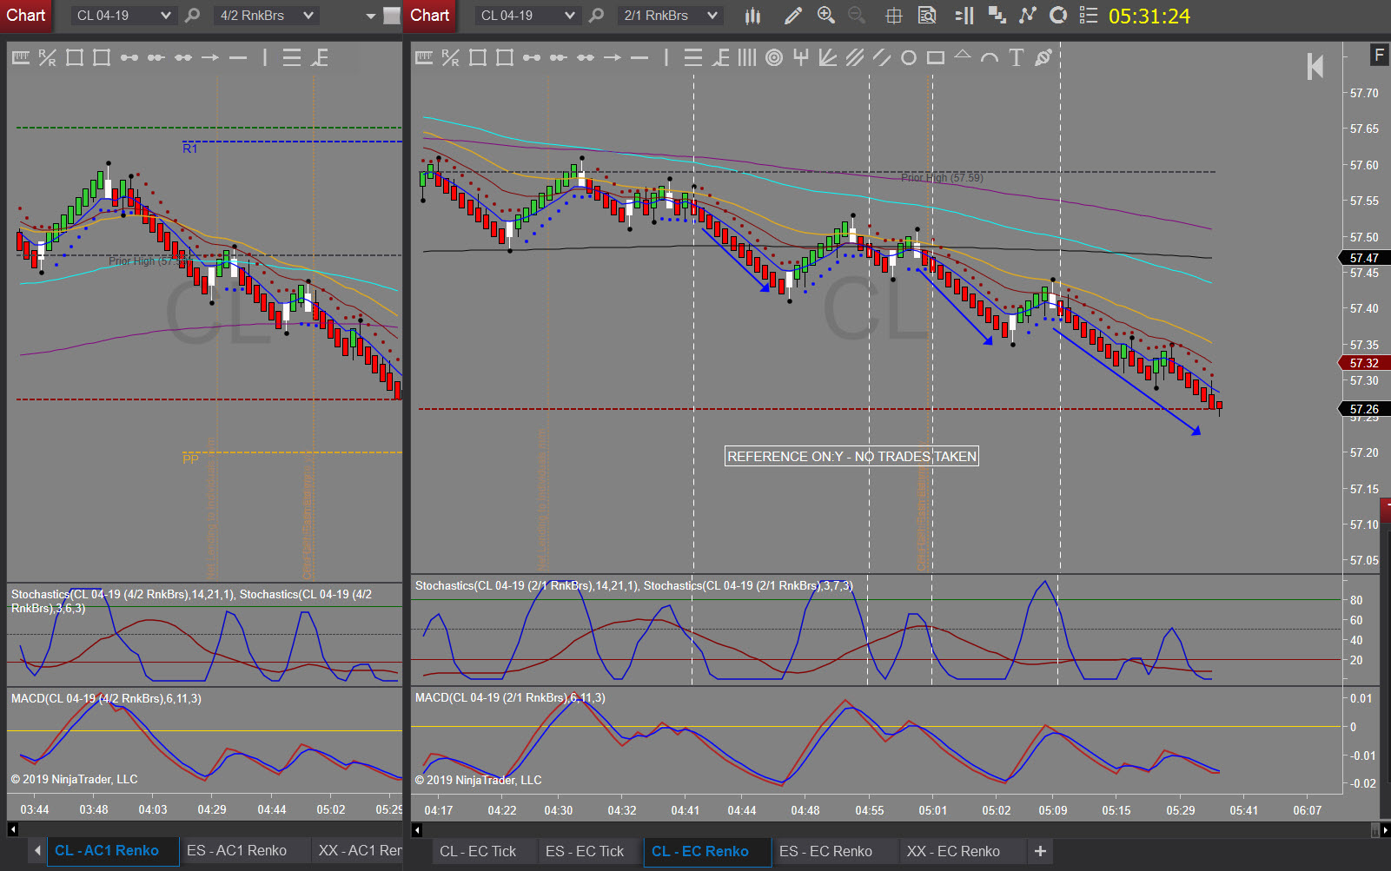
Task: Select Ruler tool in right chart toolbar
Action: [424, 57]
